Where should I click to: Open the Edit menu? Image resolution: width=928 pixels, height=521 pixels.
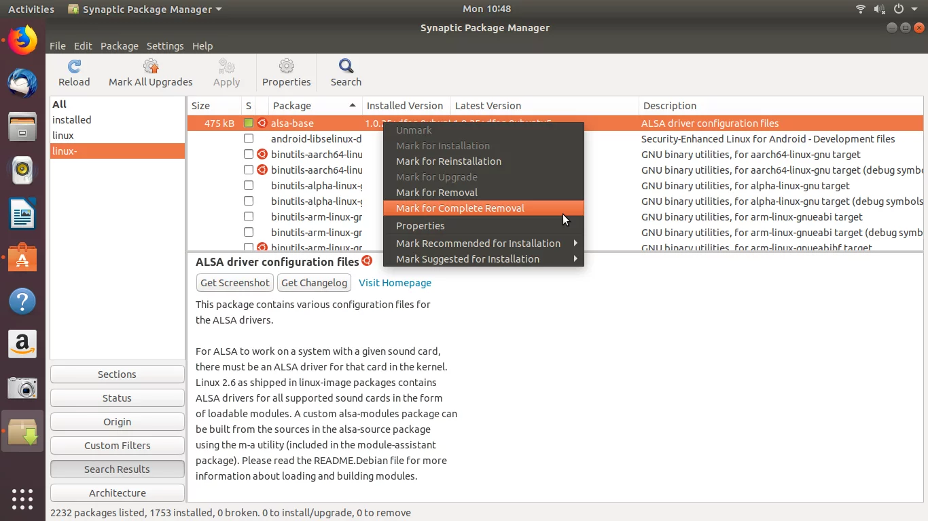click(83, 46)
